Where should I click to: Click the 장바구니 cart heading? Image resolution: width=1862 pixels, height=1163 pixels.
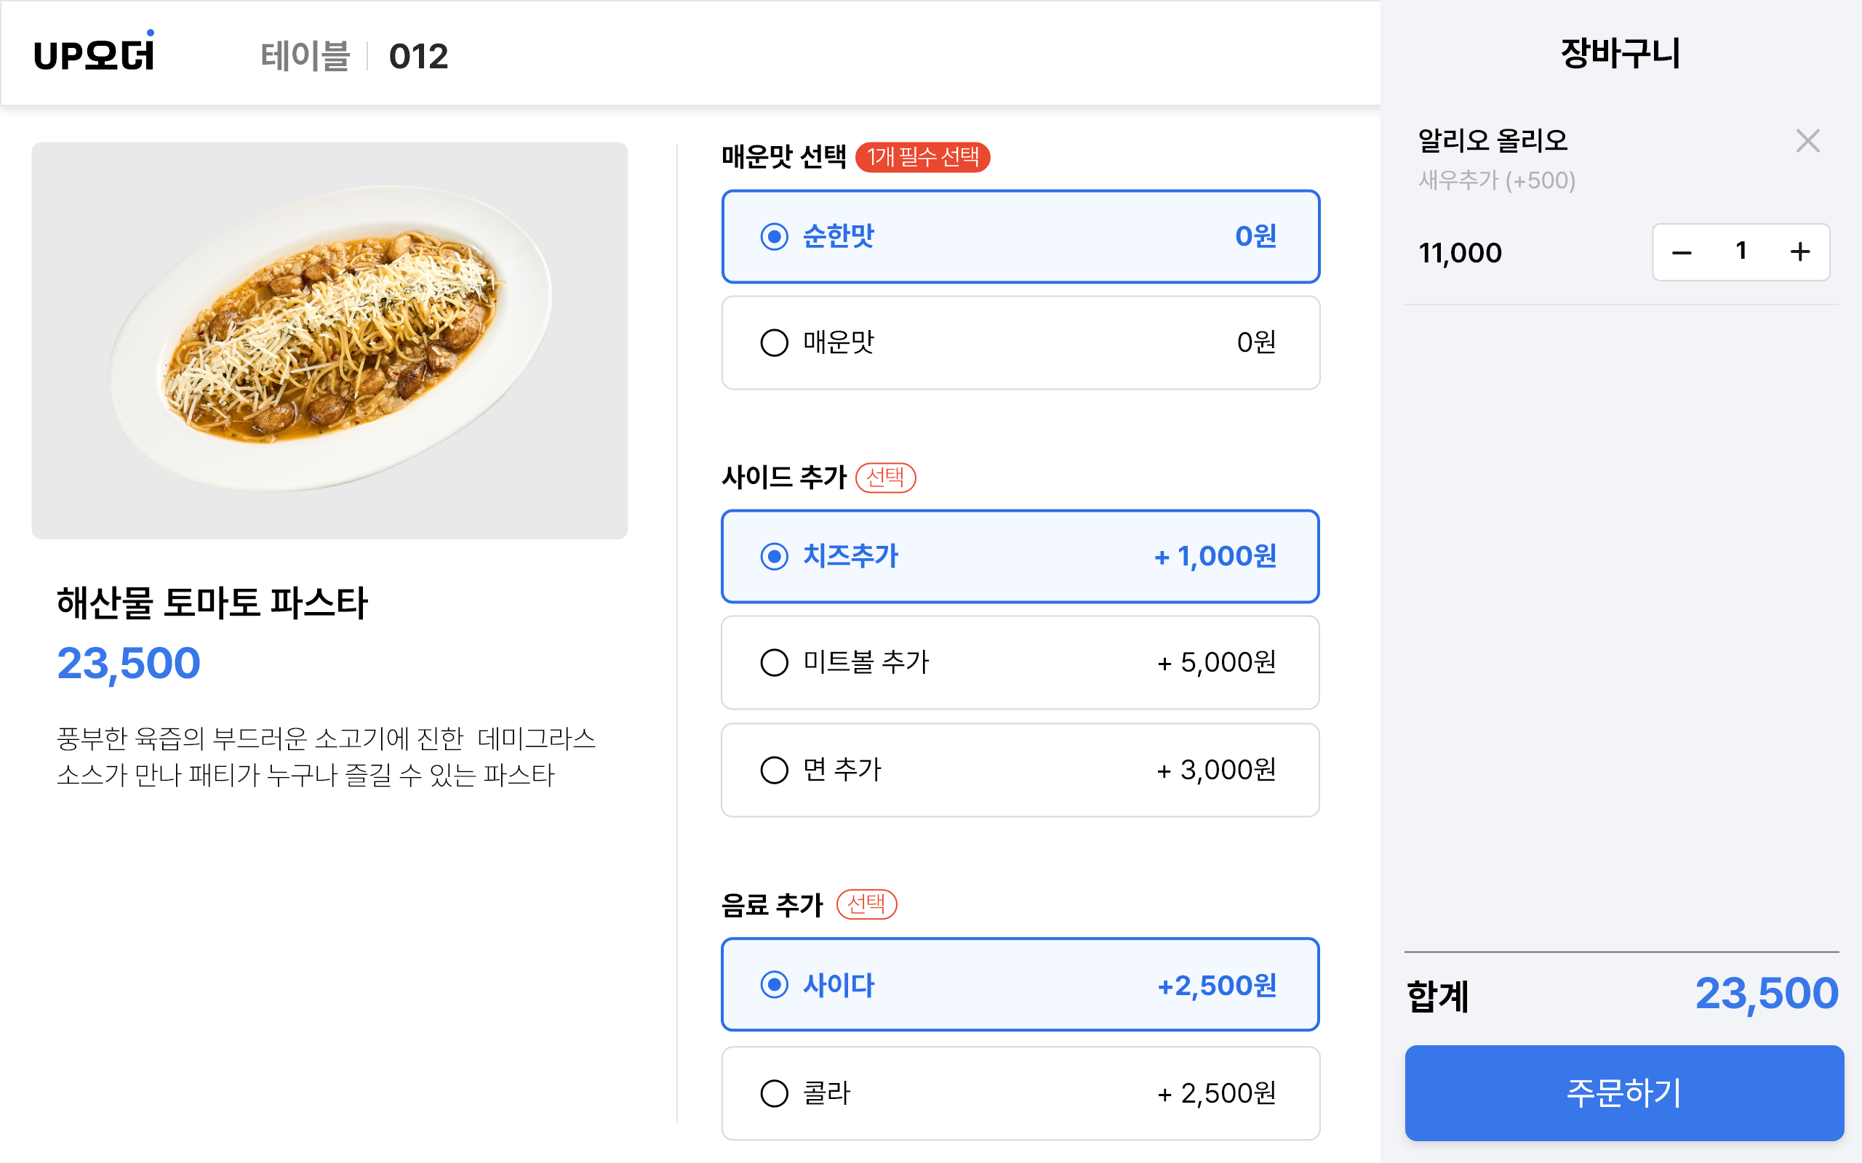point(1621,54)
